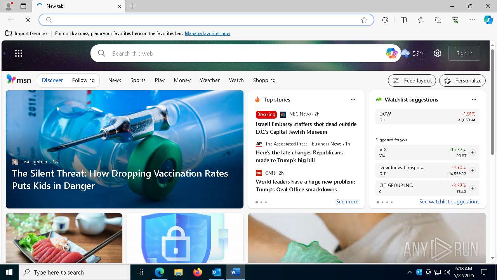Image resolution: width=497 pixels, height=280 pixels.
Task: Stop loading the page
Action: pos(28,20)
